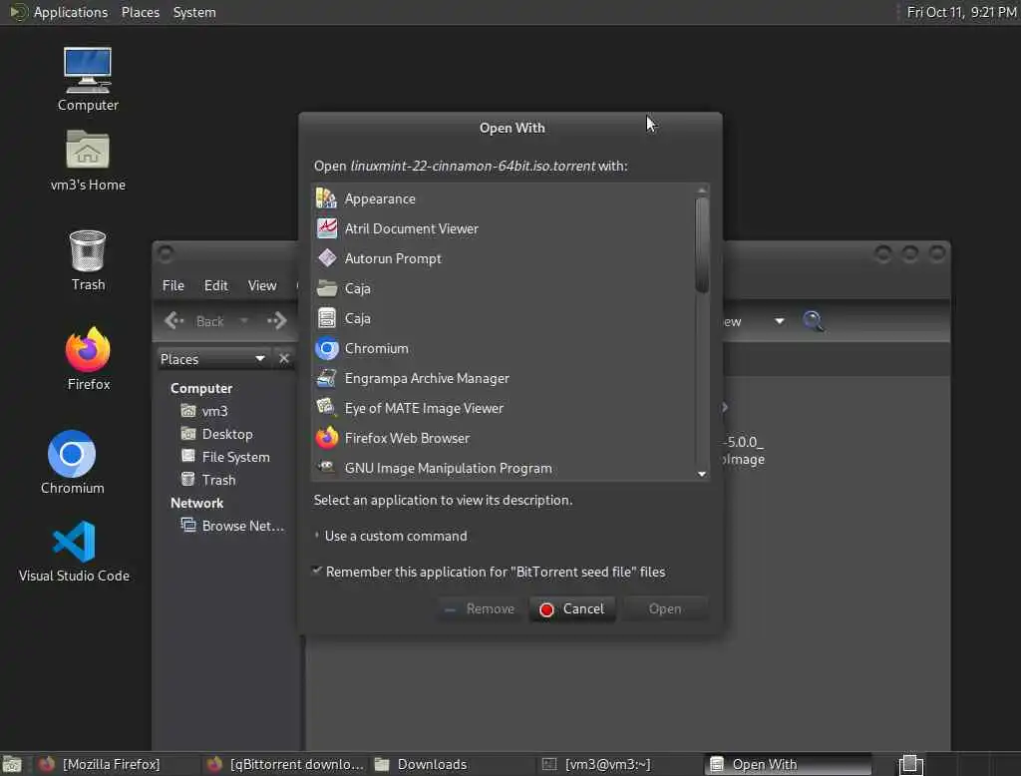
Task: Select Eye of MATE Image Viewer
Action: coord(504,408)
